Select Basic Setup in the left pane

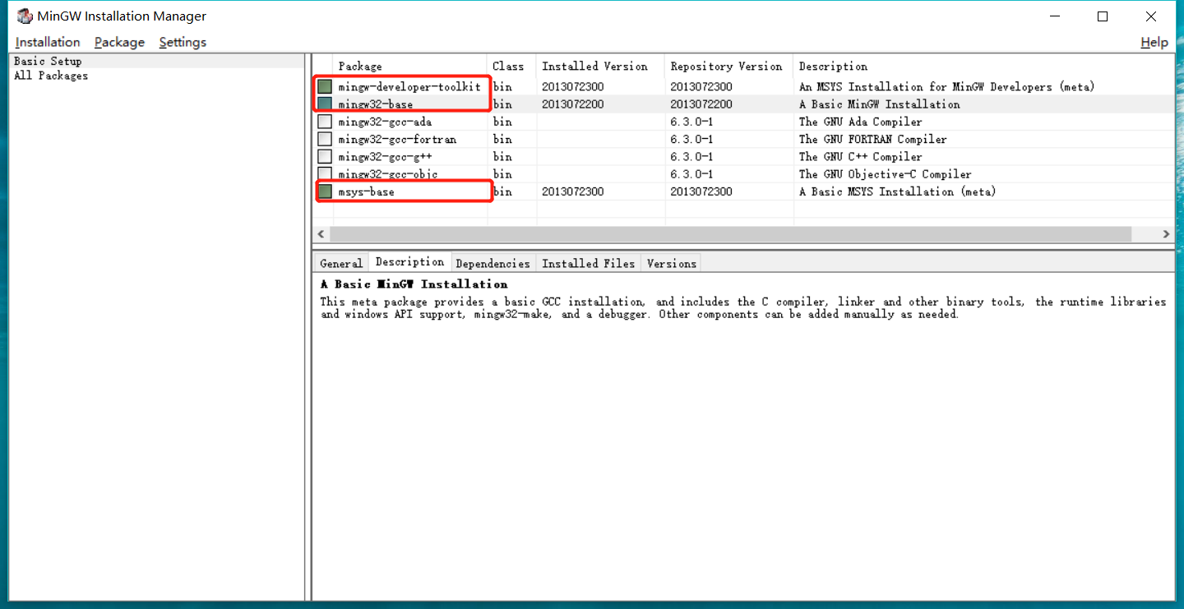click(46, 61)
